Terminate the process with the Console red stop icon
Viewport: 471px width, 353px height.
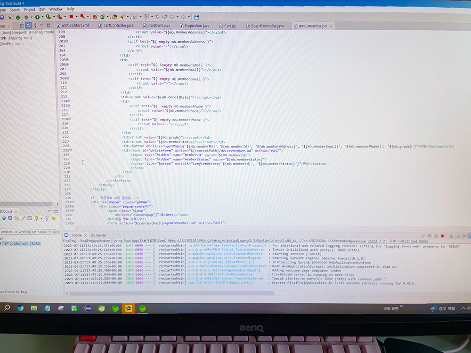pos(442,235)
